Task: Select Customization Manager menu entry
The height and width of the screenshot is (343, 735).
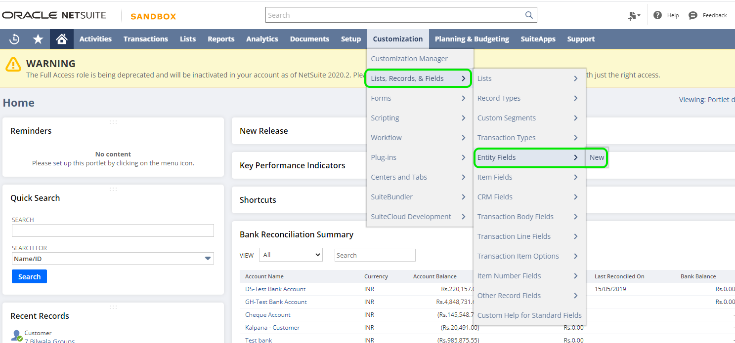Action: pyautogui.click(x=420, y=59)
